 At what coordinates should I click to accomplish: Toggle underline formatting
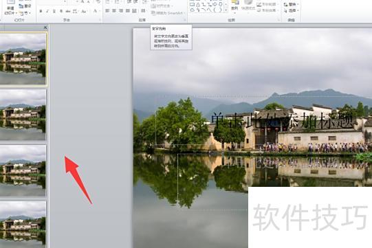point(54,11)
